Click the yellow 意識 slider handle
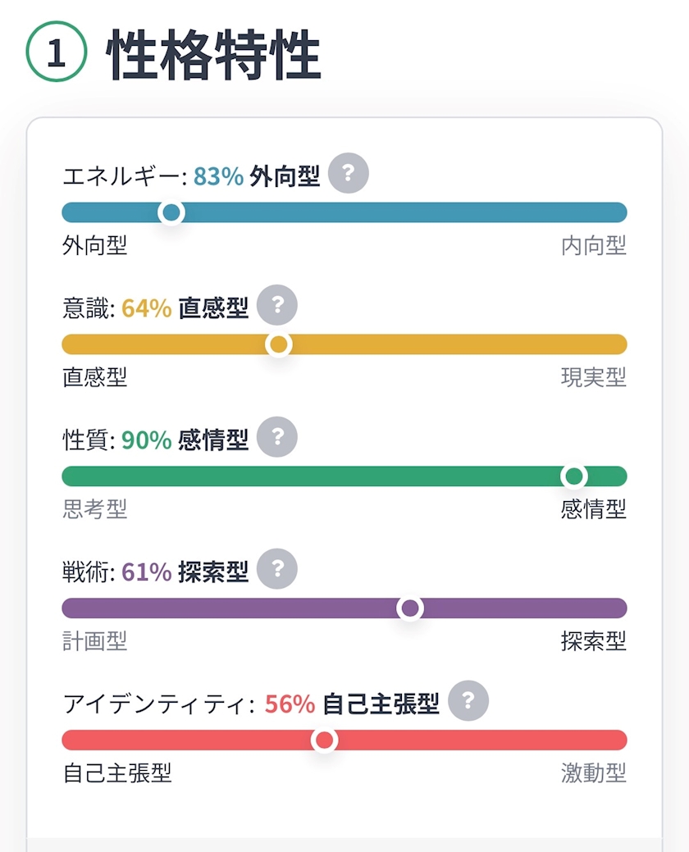The width and height of the screenshot is (689, 852). [279, 344]
